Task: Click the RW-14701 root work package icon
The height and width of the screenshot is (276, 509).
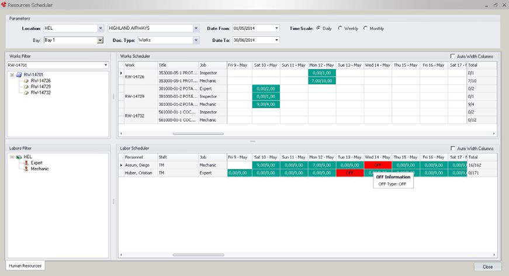Action: click(x=19, y=75)
